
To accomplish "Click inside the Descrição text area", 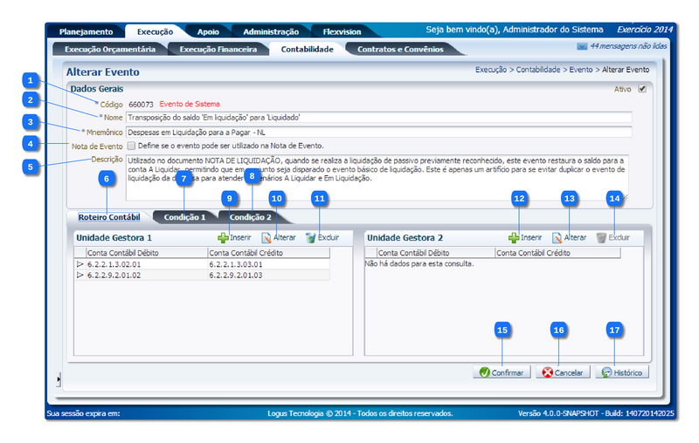I will pyautogui.click(x=377, y=178).
